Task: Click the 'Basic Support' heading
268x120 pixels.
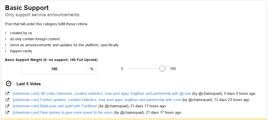Action: click(x=27, y=8)
